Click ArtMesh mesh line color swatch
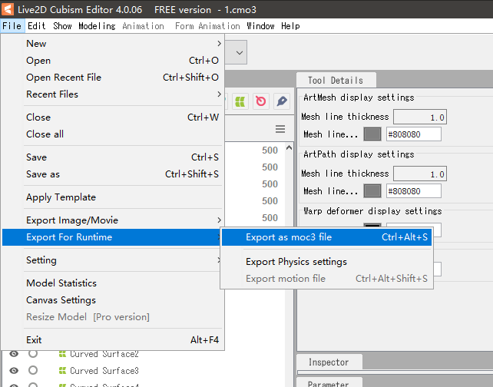The height and width of the screenshot is (387, 493). click(x=372, y=134)
